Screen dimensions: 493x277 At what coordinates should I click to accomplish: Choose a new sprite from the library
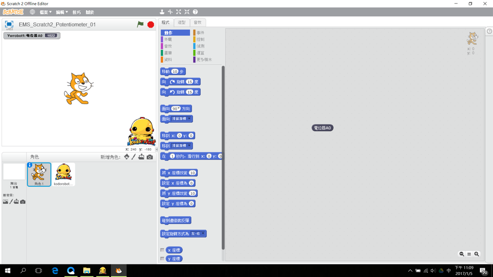(x=127, y=157)
